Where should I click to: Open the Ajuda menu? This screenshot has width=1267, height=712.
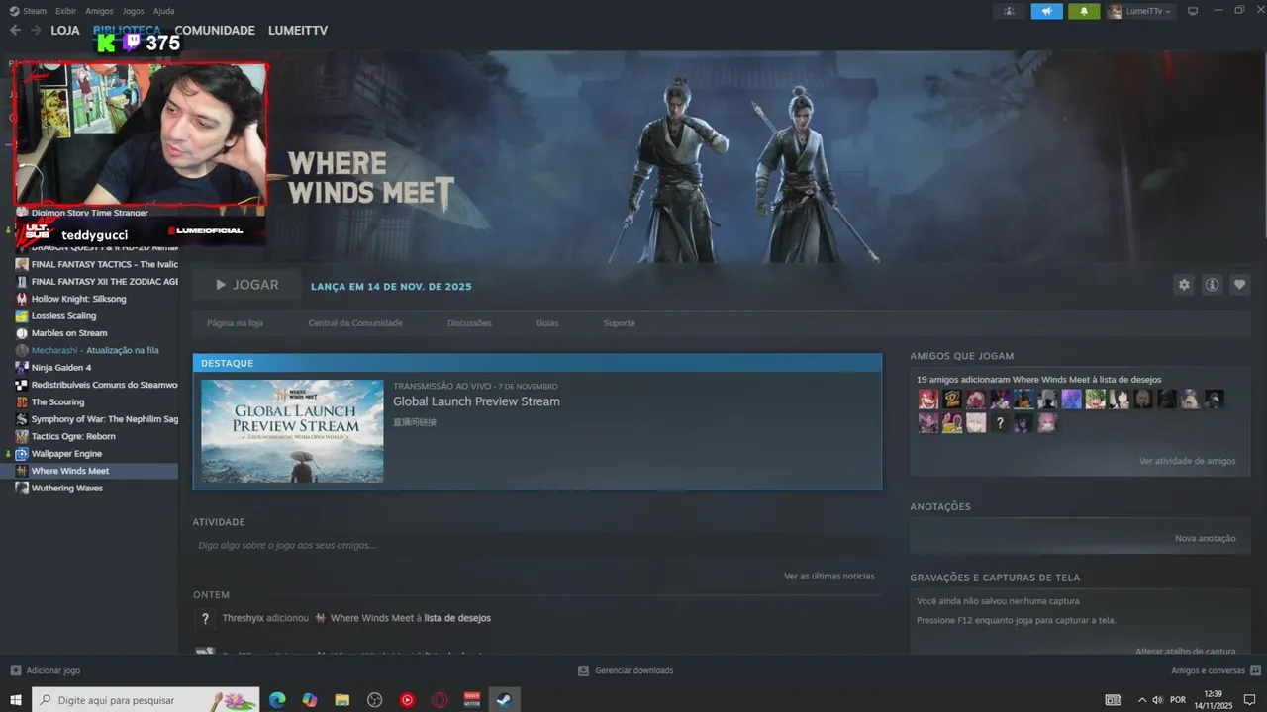click(163, 11)
